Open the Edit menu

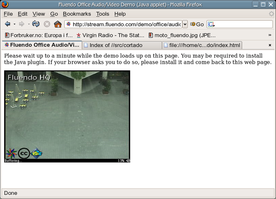(x=22, y=14)
